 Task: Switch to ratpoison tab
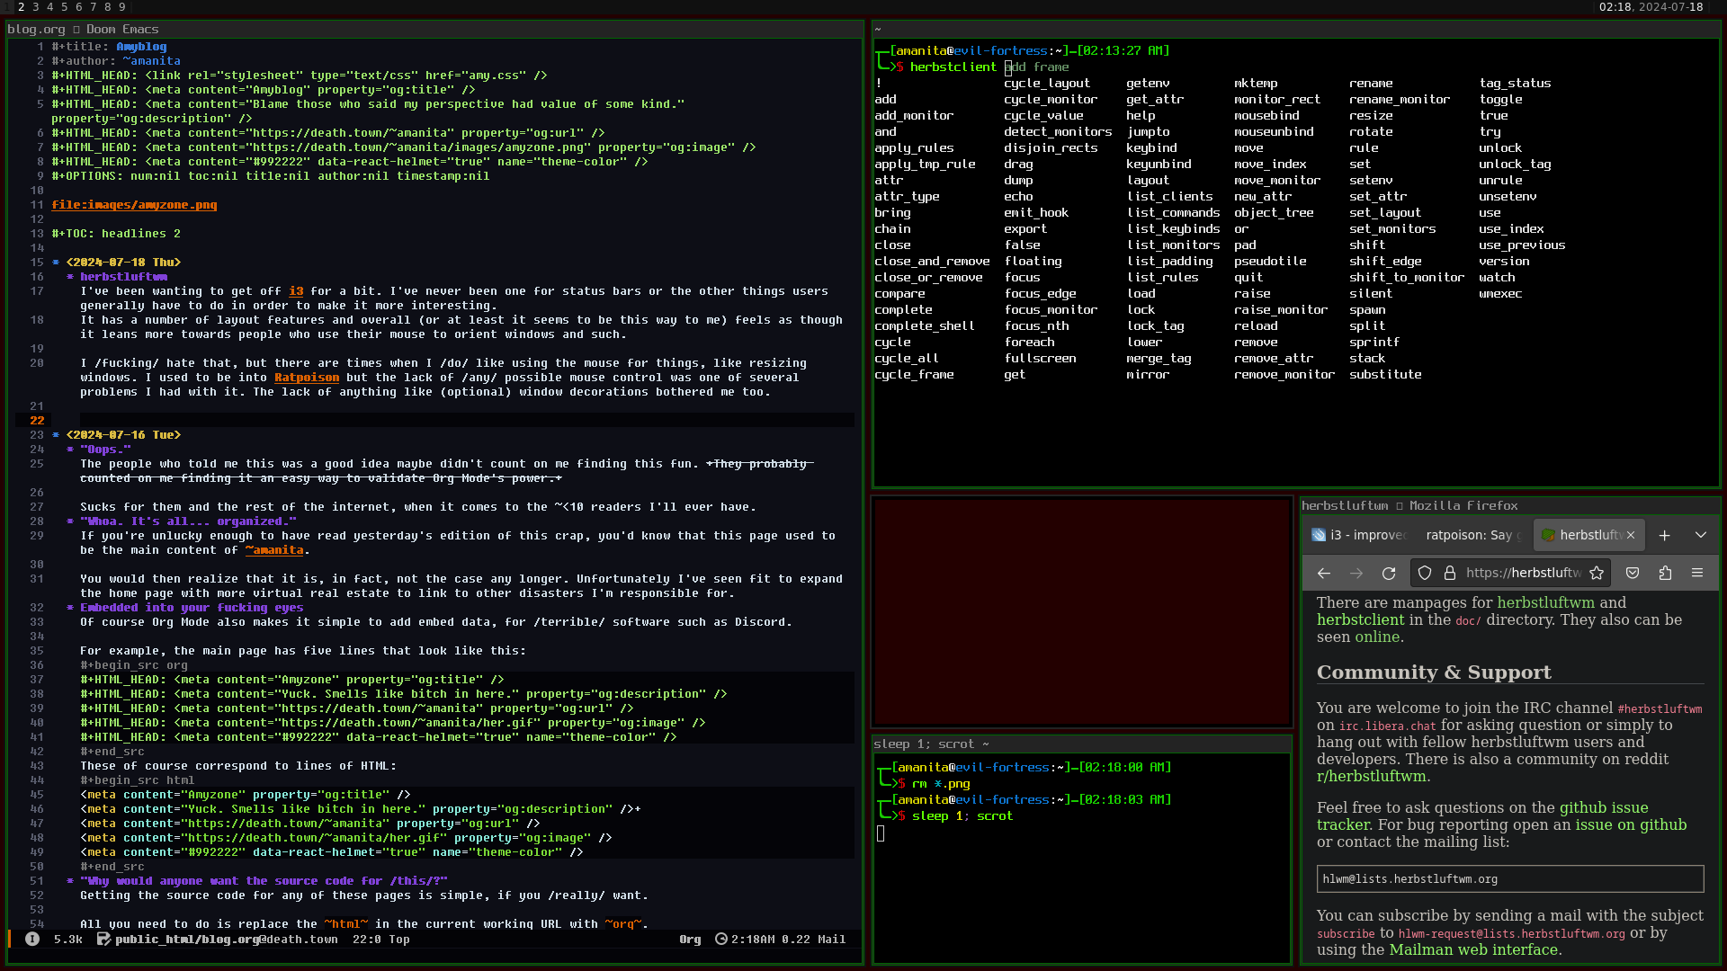coord(1469,535)
